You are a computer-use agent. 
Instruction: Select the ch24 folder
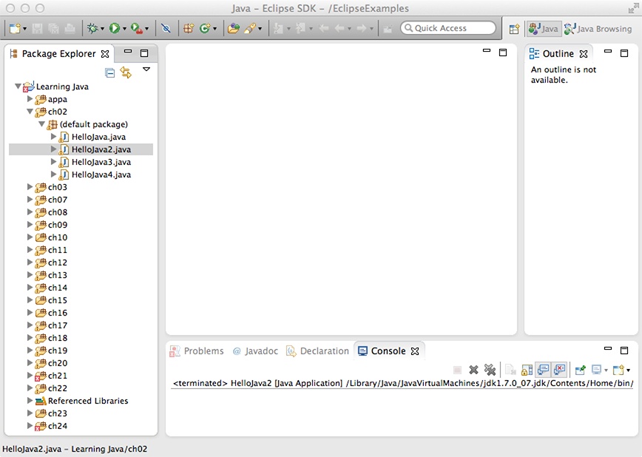tap(58, 426)
